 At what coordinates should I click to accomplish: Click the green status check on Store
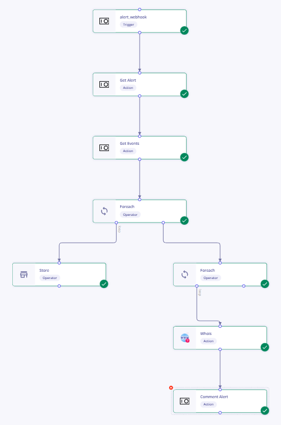[104, 284]
